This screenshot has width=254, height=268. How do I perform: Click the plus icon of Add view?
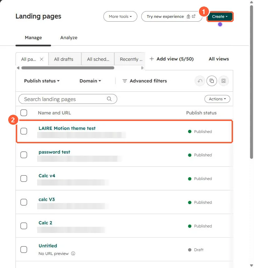[152, 59]
